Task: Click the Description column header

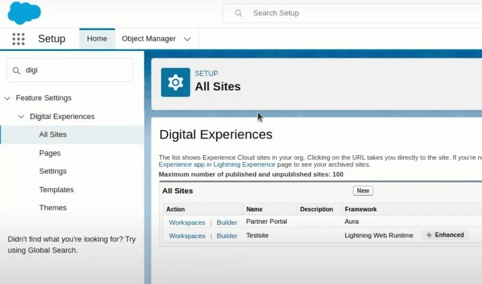Action: point(317,209)
